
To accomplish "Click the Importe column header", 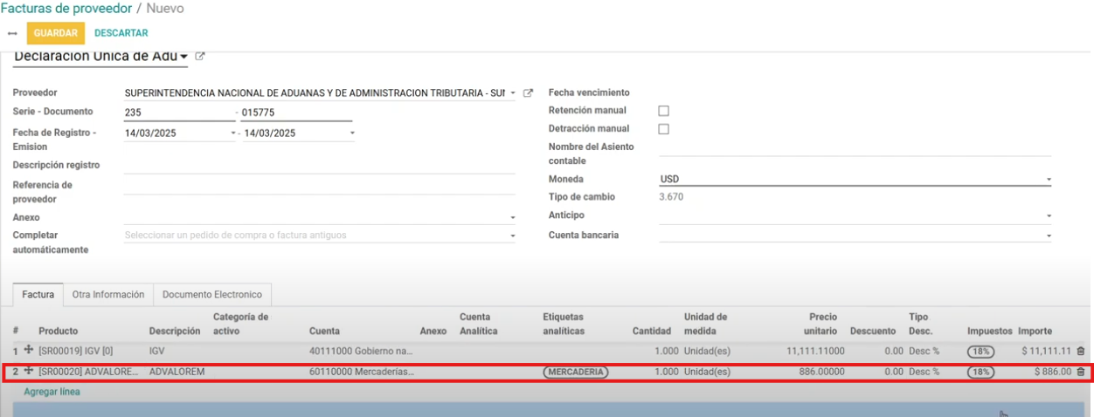I will point(1035,332).
